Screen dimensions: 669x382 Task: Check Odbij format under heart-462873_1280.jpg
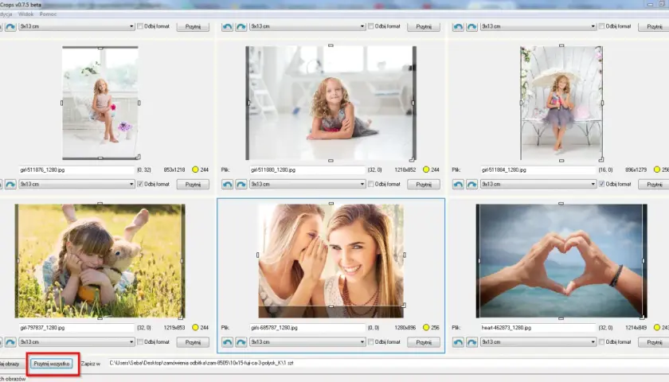tap(601, 342)
